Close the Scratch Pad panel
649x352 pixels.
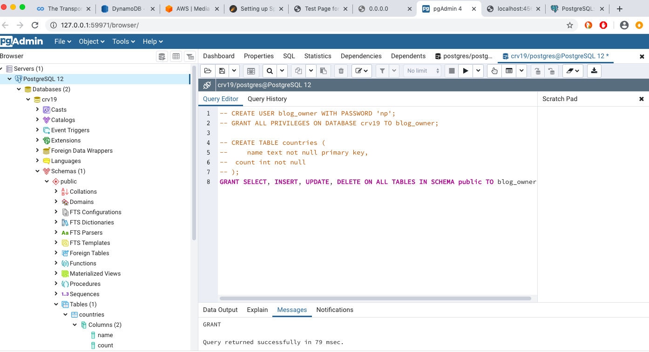pyautogui.click(x=642, y=99)
